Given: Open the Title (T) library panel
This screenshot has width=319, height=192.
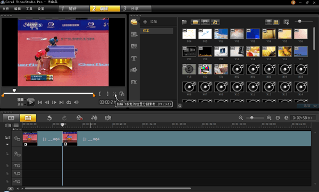Looking at the screenshot, I should click(x=134, y=59).
